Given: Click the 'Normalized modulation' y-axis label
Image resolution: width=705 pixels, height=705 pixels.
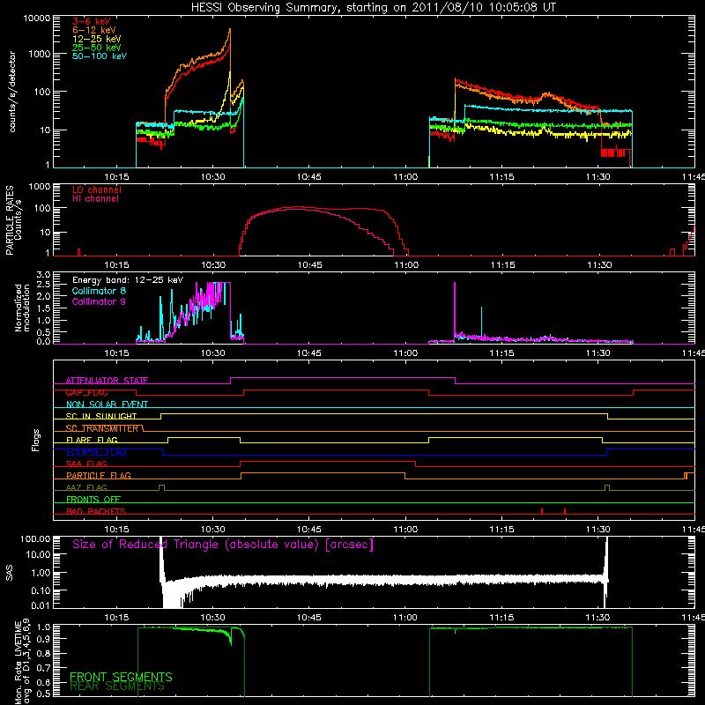Looking at the screenshot, I should click(x=22, y=308).
